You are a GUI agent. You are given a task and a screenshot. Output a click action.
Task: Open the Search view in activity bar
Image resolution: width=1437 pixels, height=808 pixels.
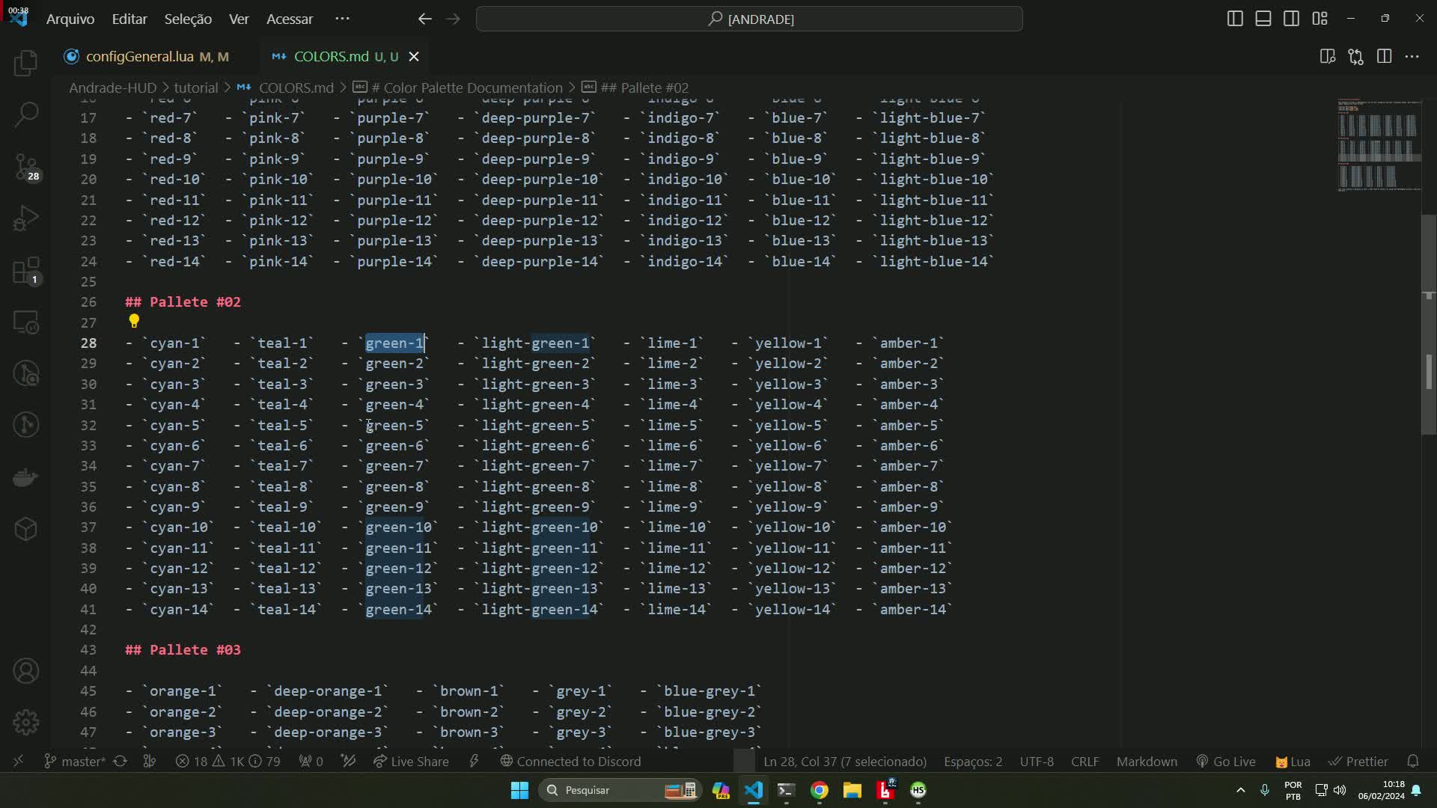(x=26, y=114)
